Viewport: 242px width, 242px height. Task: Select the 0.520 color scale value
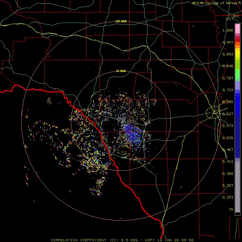click(228, 138)
